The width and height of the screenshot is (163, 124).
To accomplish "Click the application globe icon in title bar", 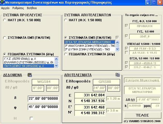I will (x=2, y=2).
